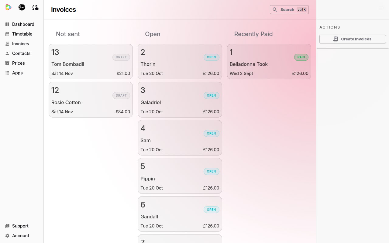
Task: Click the Support help icon
Action: (x=7, y=226)
